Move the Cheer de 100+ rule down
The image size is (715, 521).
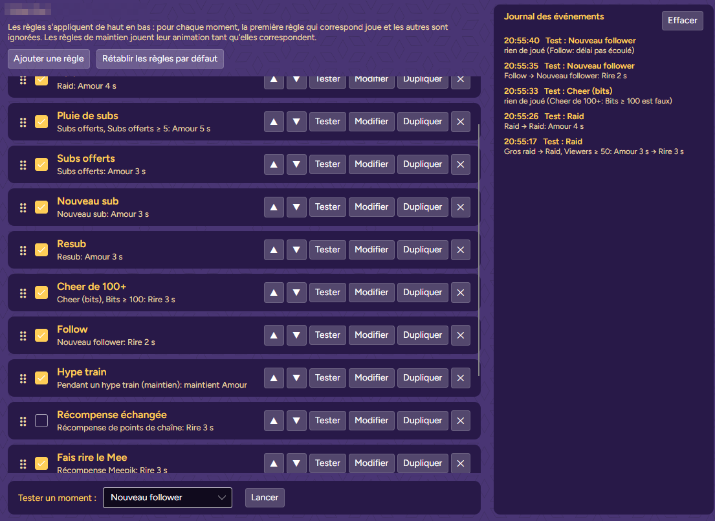pyautogui.click(x=296, y=293)
